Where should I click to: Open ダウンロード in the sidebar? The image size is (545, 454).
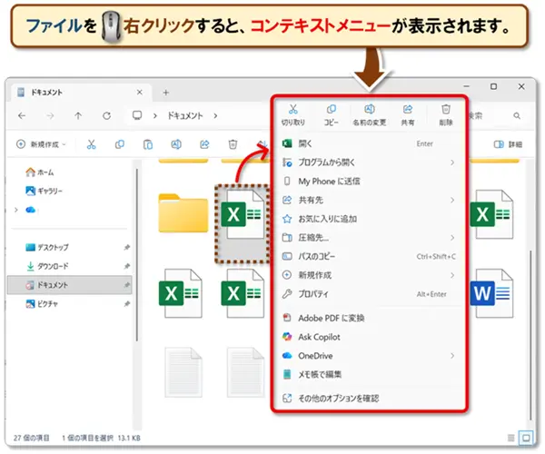click(47, 266)
